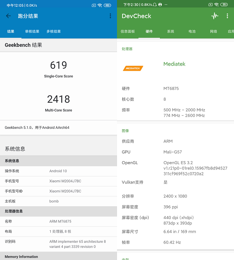
Task: Tap the back arrow in 跑分结果
Action: pos(8,16)
